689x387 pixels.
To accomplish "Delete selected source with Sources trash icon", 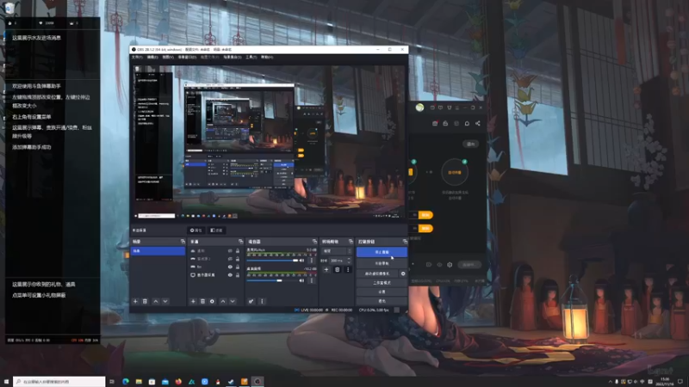I will pos(202,302).
